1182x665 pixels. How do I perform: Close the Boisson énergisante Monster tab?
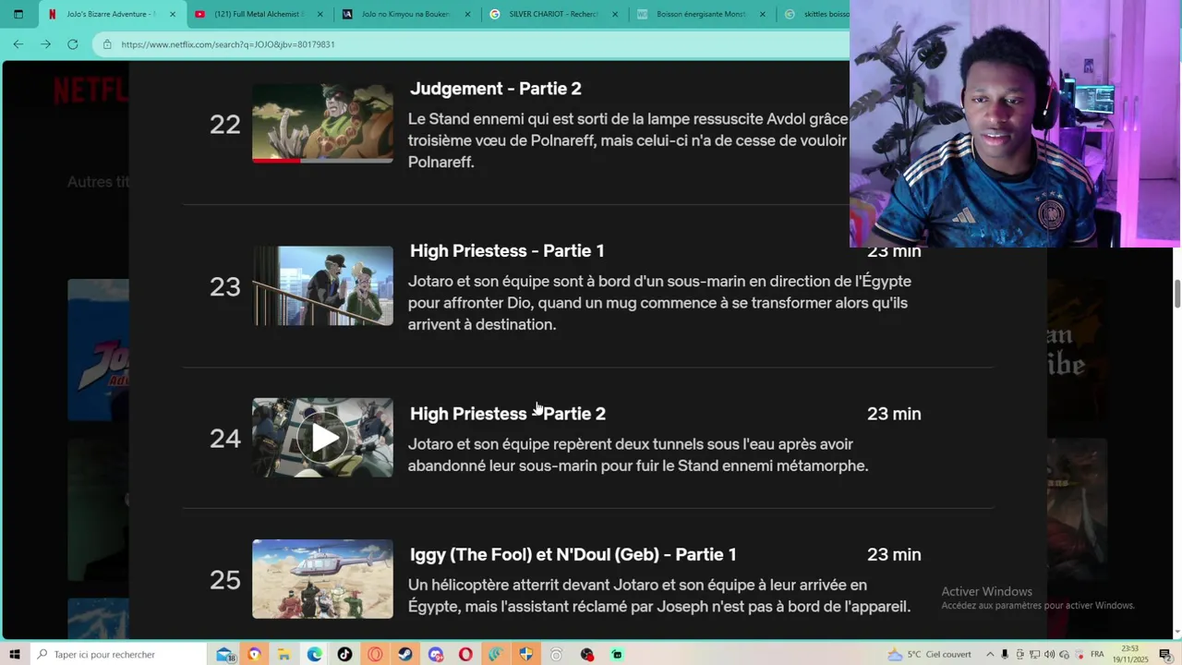click(763, 14)
